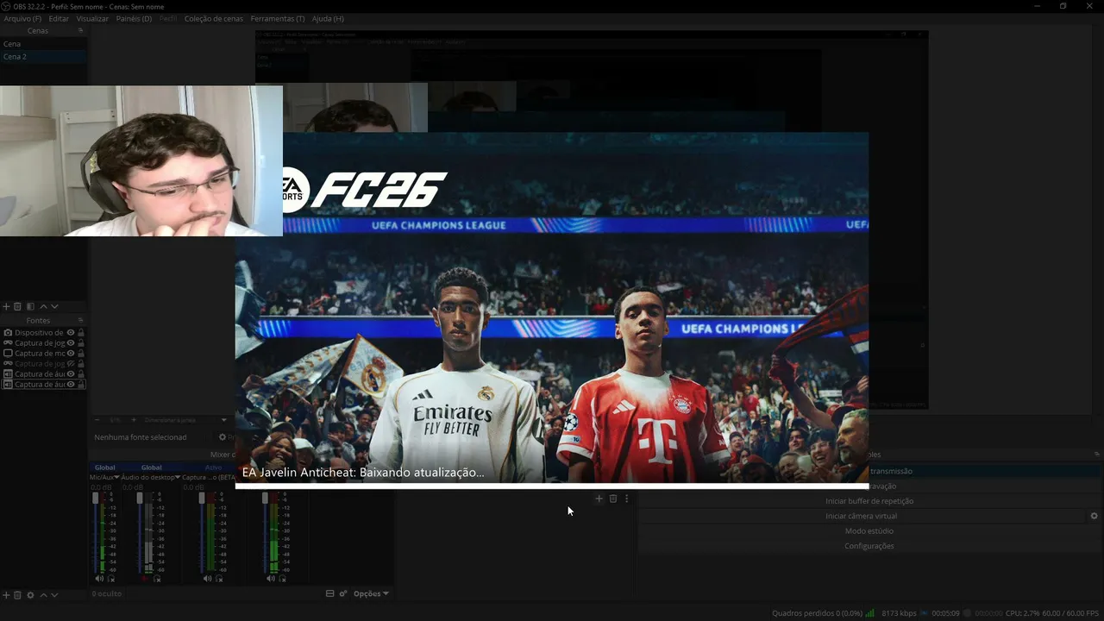Add a new scene with the plus icon below Cenas
This screenshot has width=1104, height=621.
tap(7, 306)
